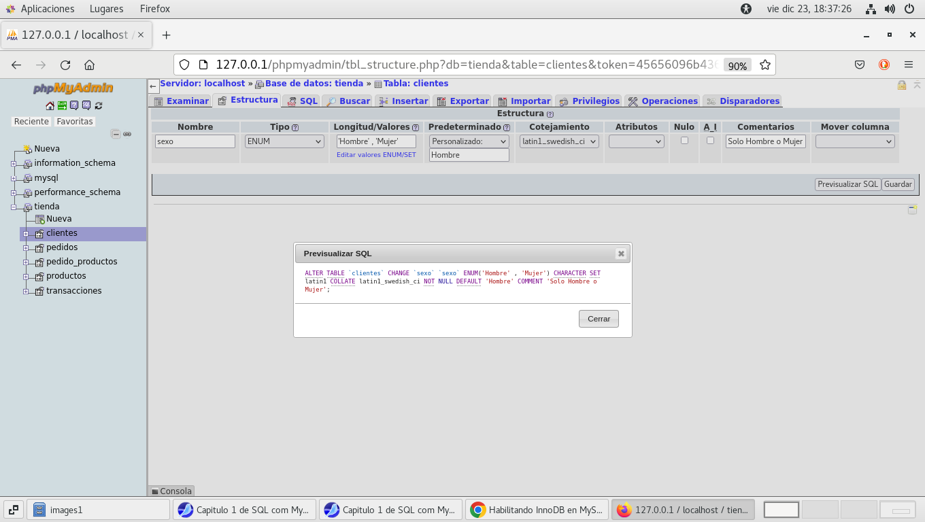Image resolution: width=925 pixels, height=522 pixels.
Task: Click the reload navigation panel icon
Action: coord(99,105)
